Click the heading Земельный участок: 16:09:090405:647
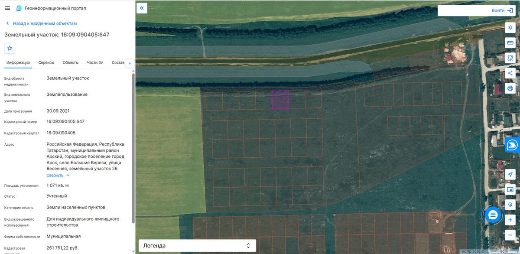 point(57,35)
